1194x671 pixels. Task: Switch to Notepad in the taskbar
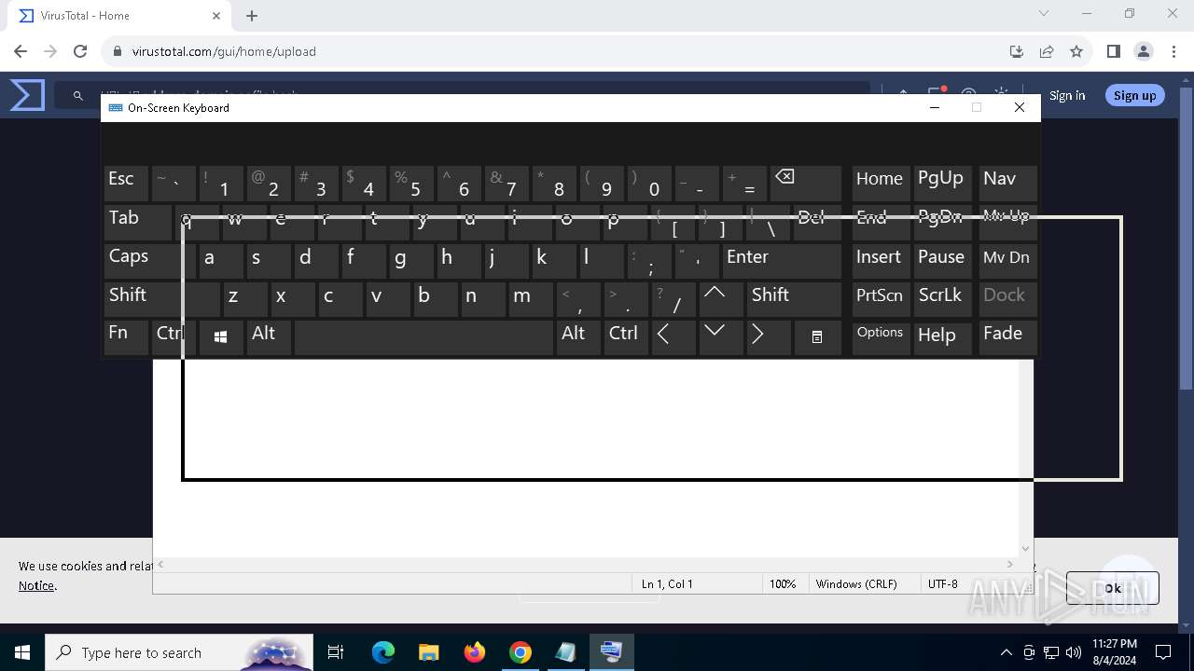coord(566,652)
